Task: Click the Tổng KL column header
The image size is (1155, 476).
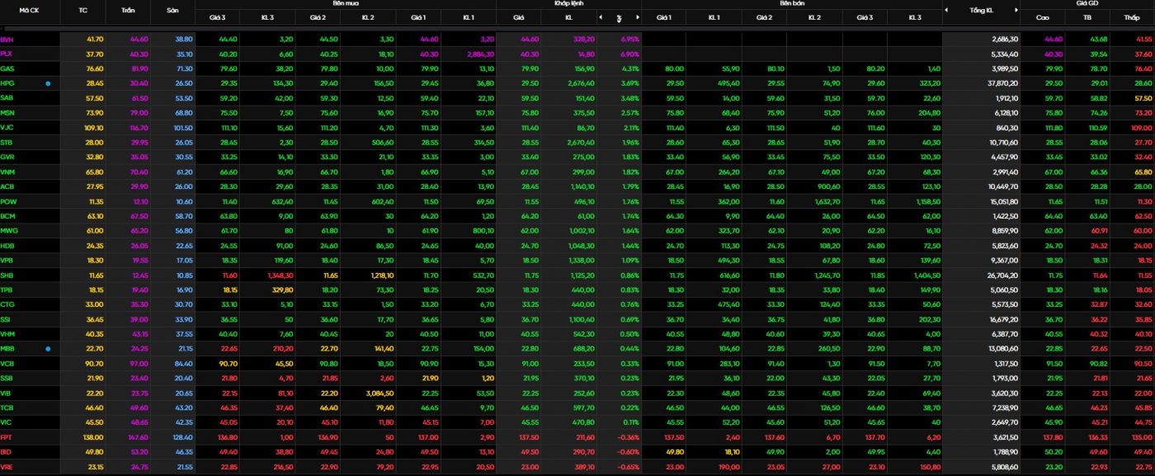Action: [x=982, y=10]
